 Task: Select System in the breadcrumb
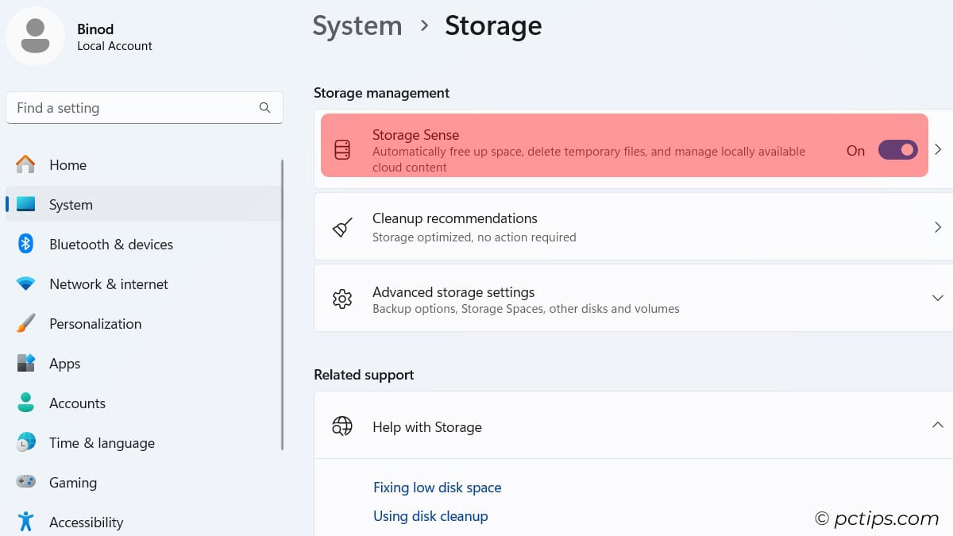357,25
